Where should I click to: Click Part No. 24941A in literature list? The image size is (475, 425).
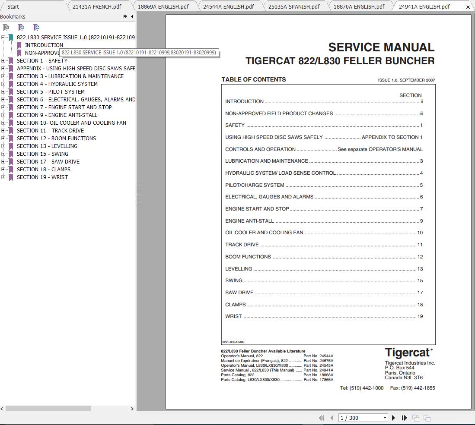coord(319,370)
